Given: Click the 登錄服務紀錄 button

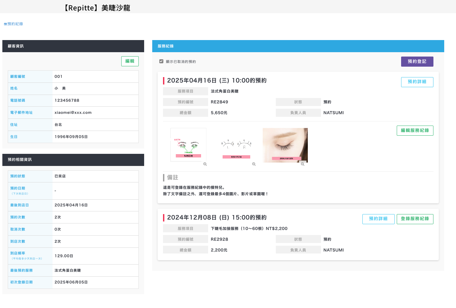Looking at the screenshot, I should coord(415,219).
